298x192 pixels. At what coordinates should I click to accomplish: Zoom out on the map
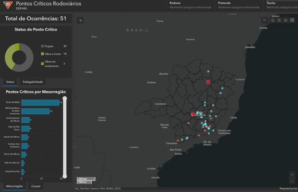click(292, 181)
